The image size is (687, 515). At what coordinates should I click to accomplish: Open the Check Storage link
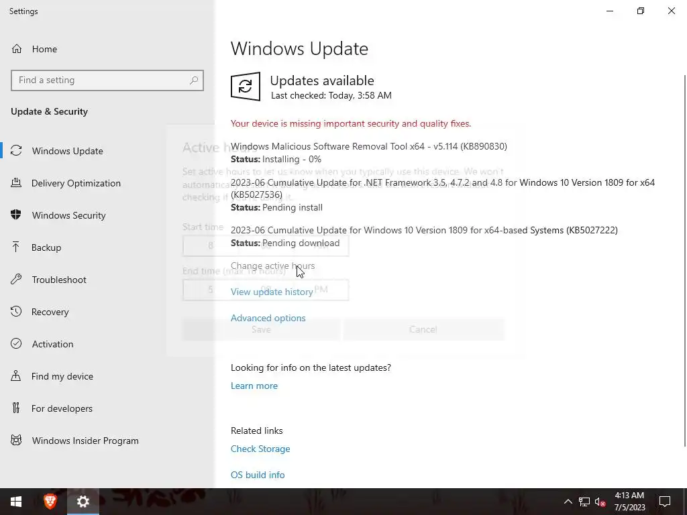click(260, 449)
